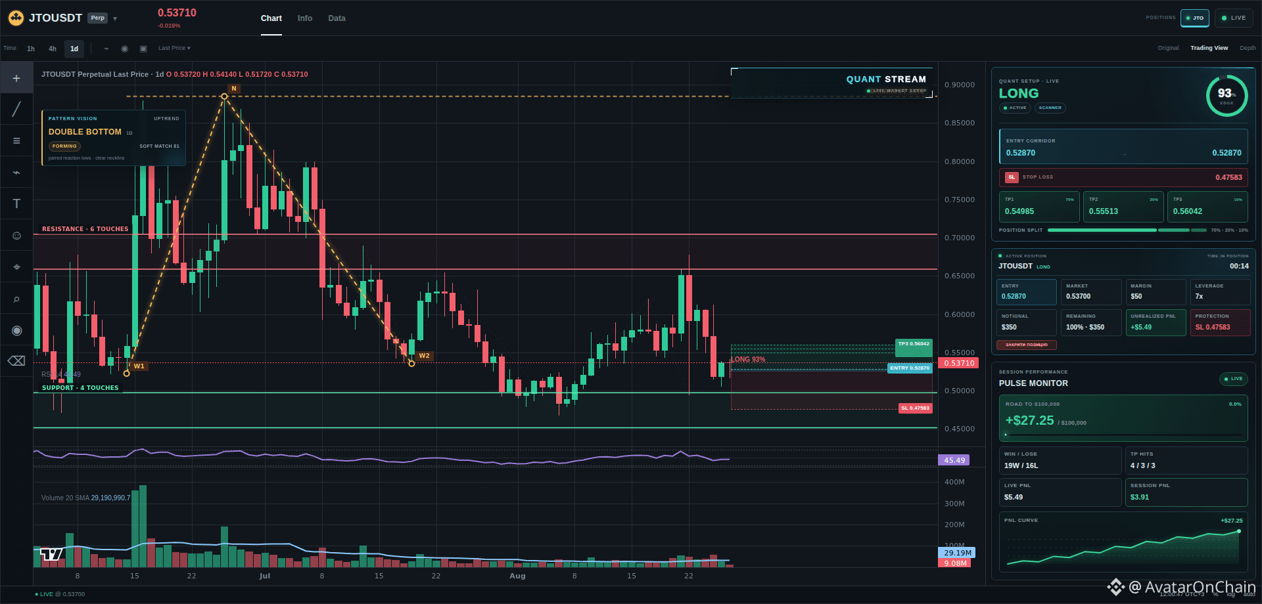The image size is (1262, 604).
Task: Click the TradingView logo on the chart
Action: click(x=51, y=555)
